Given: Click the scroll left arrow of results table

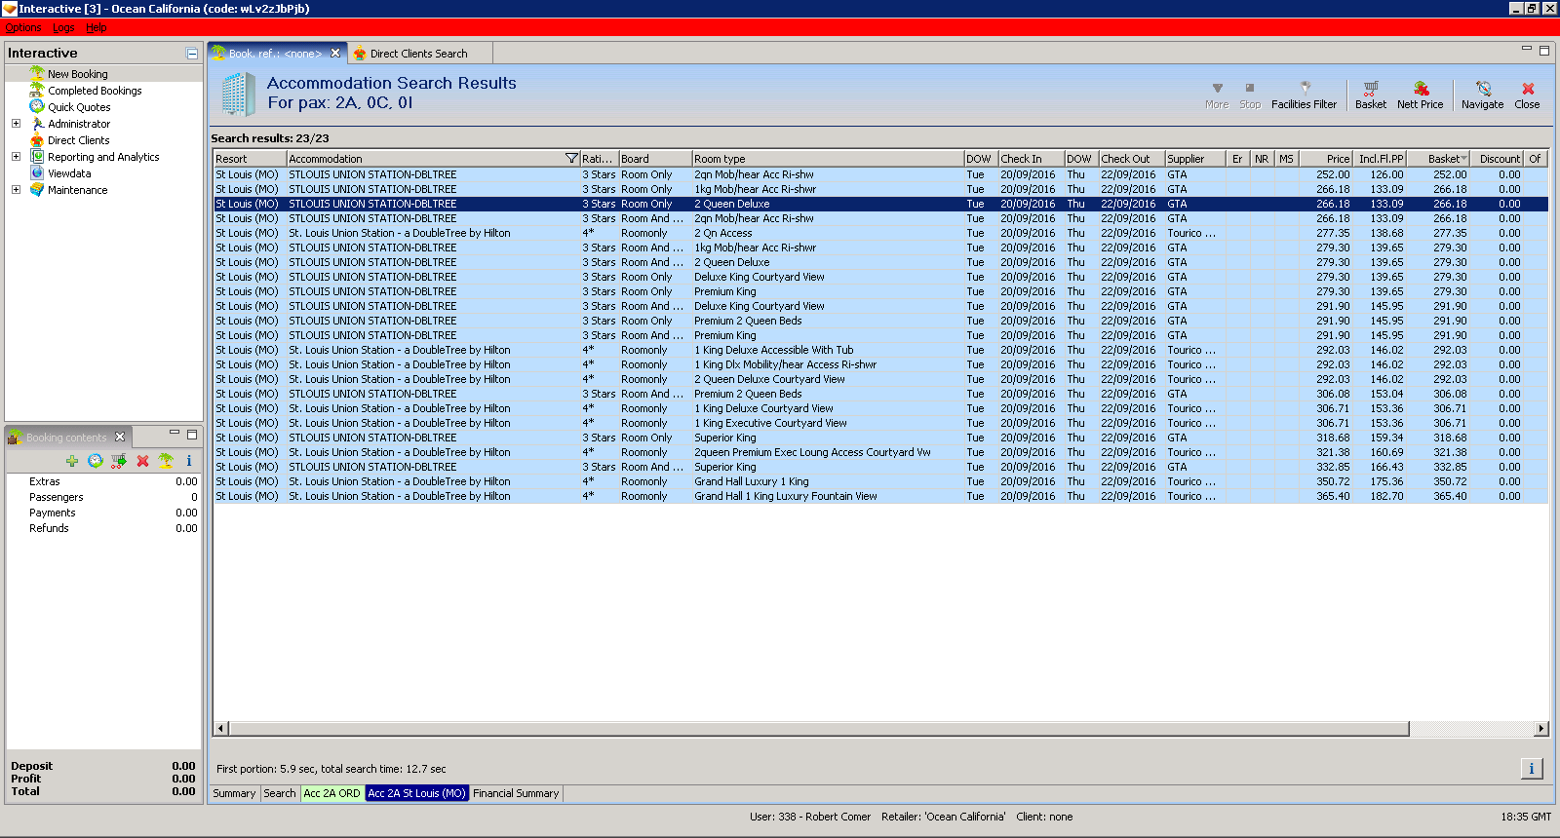Looking at the screenshot, I should [x=221, y=728].
